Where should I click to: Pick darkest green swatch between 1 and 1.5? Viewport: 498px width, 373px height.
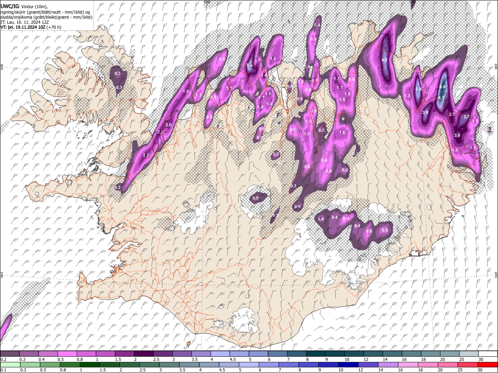(x=89, y=364)
